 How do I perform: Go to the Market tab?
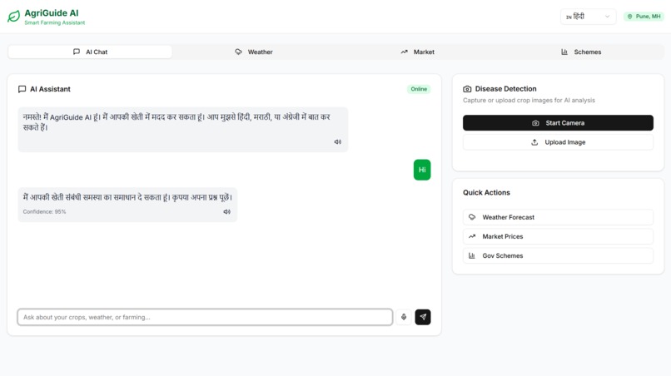(x=418, y=52)
